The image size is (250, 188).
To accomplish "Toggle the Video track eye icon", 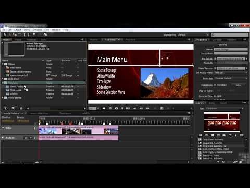I will click(x=3, y=128).
